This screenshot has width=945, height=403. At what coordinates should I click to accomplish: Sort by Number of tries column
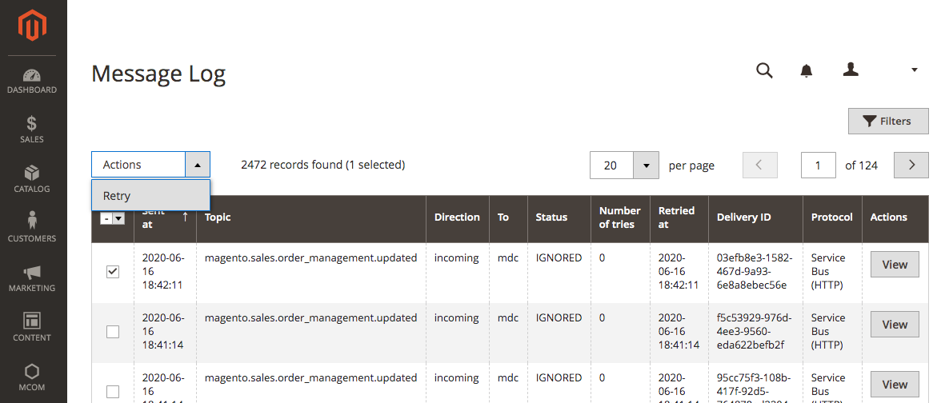click(620, 217)
